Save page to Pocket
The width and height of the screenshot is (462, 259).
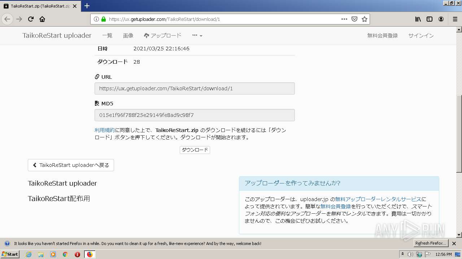(x=354, y=19)
